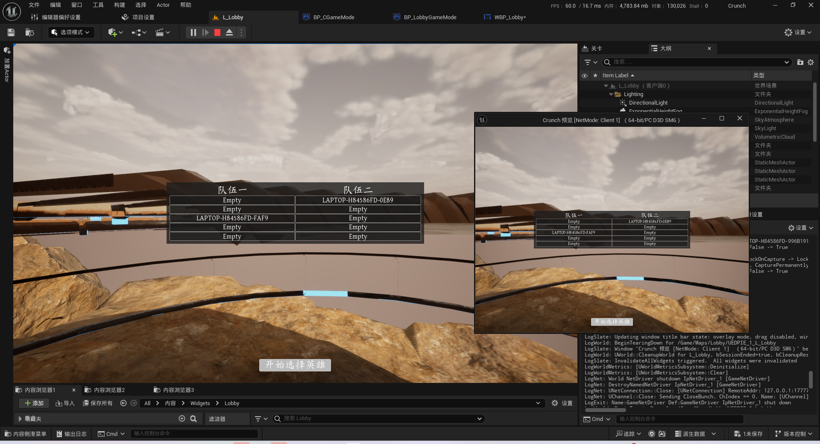Open the Actor menu
The height and width of the screenshot is (444, 820).
pyautogui.click(x=163, y=5)
